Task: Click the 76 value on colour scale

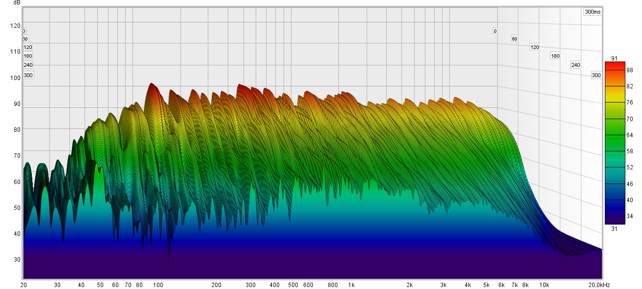Action: (x=630, y=102)
